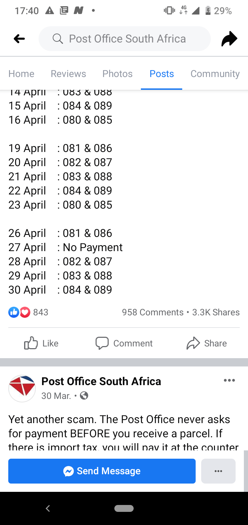Tap the Share arrow under the post

point(193,343)
